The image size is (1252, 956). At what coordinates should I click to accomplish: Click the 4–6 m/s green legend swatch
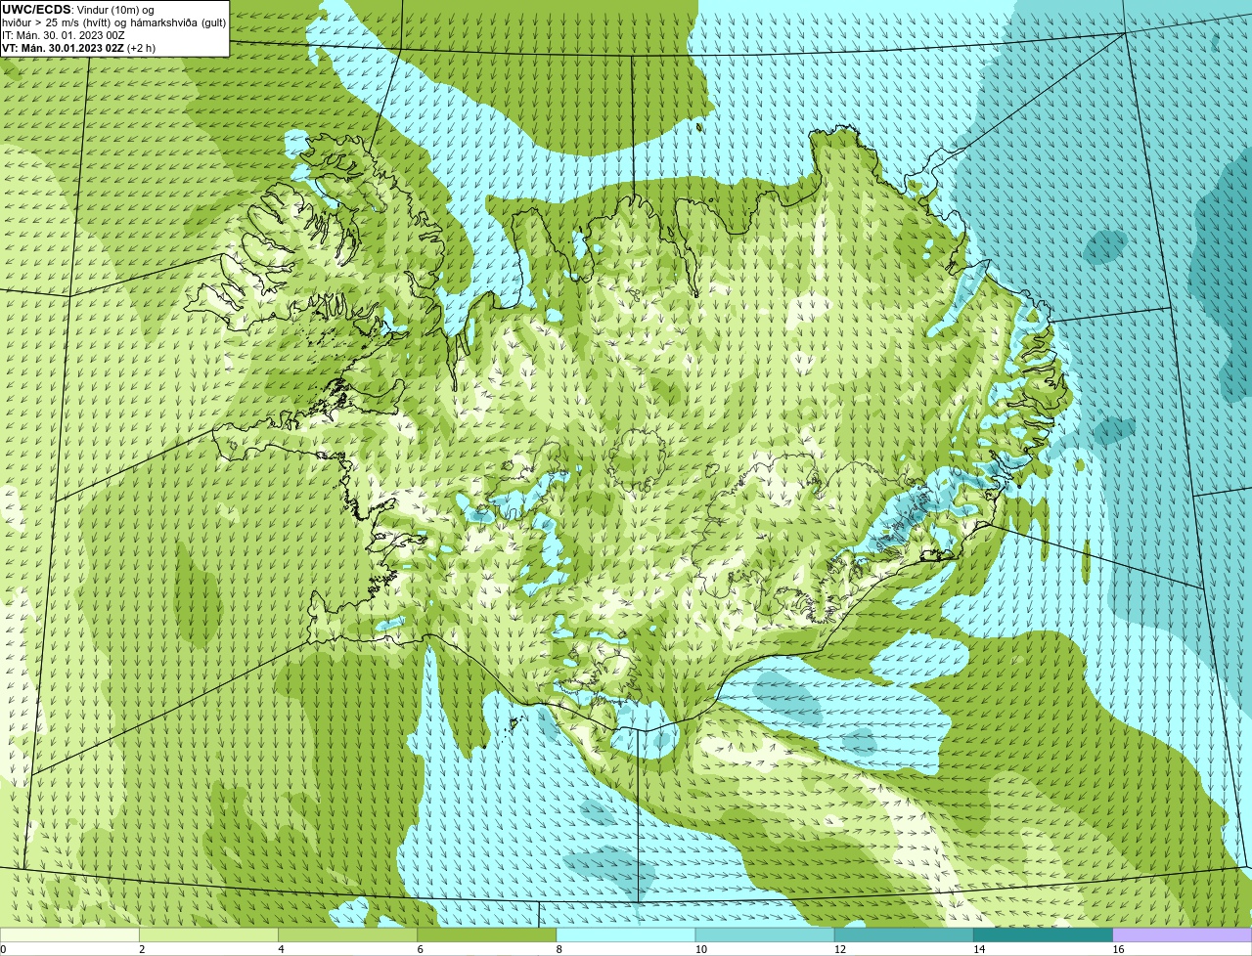pyautogui.click(x=347, y=934)
